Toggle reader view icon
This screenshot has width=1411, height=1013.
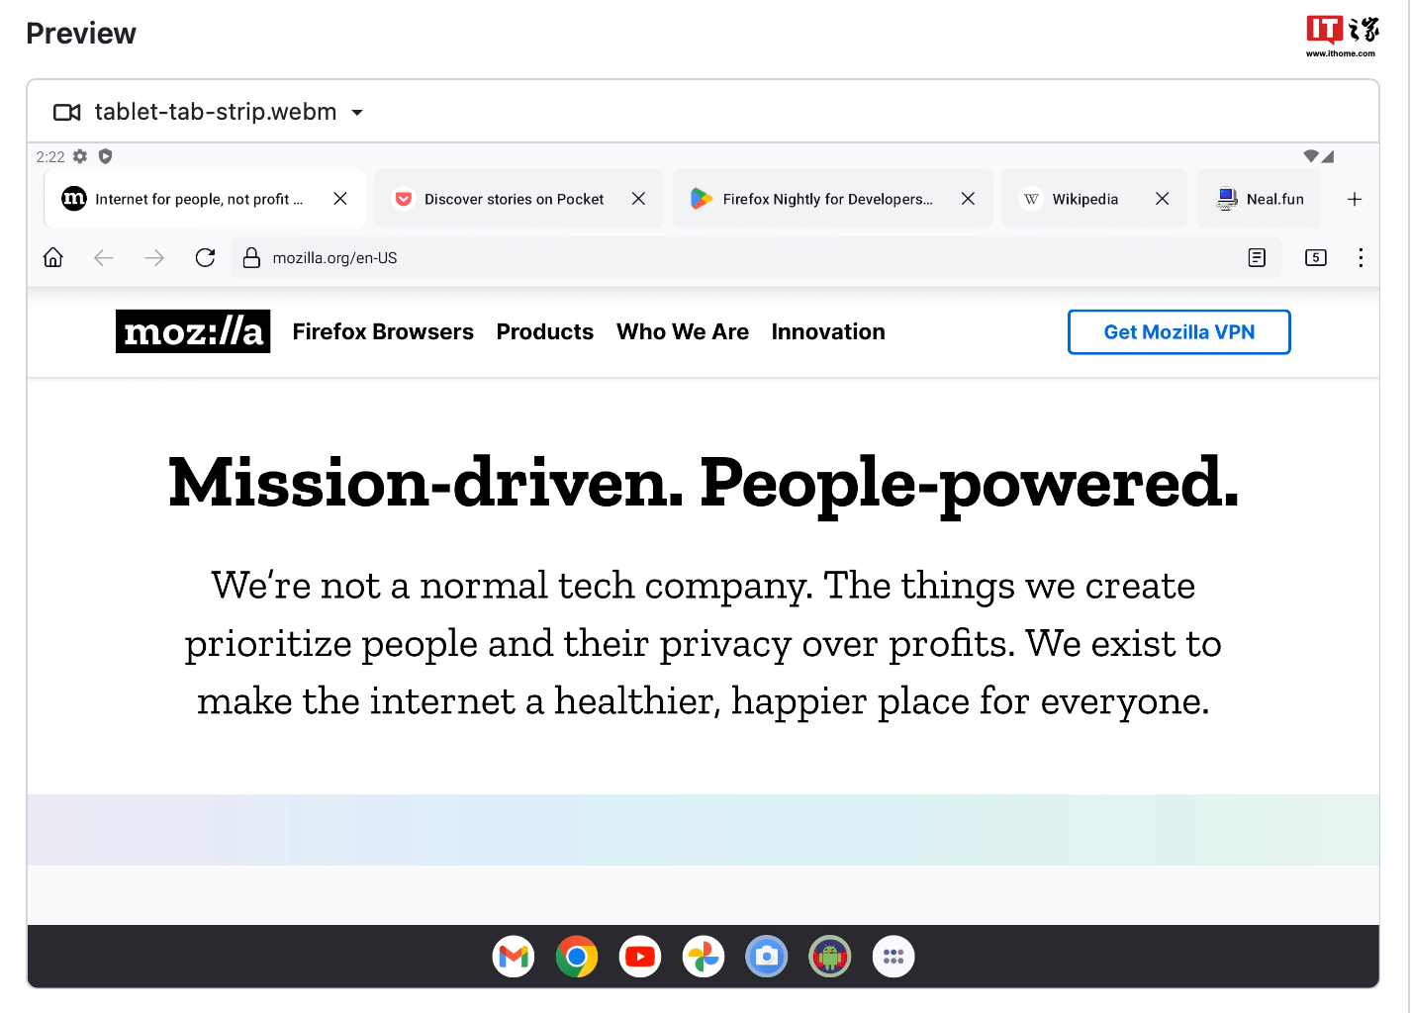1257,258
